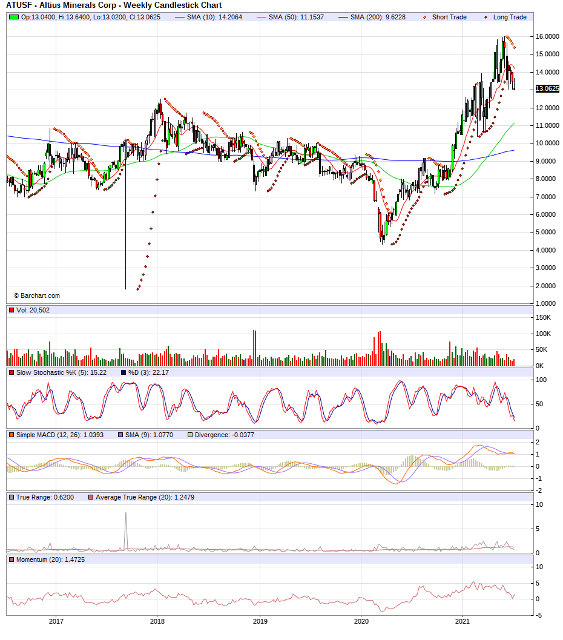
Task: Click the True Range spike in late 2017
Action: [x=126, y=530]
